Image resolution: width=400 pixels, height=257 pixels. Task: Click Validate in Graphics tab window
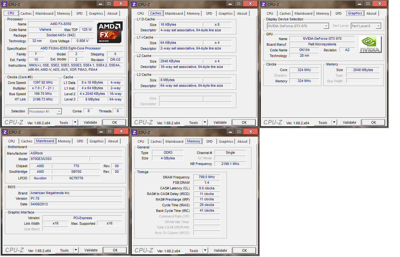tap(349, 122)
